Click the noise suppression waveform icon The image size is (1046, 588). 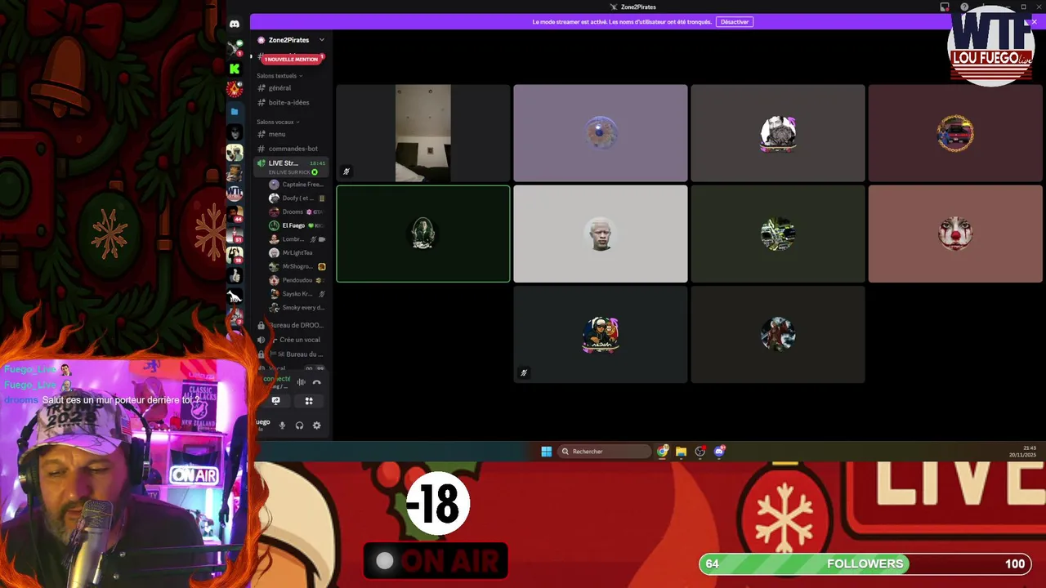coord(301,382)
